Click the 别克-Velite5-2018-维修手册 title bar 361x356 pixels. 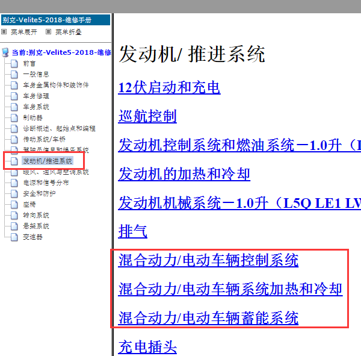55,20
